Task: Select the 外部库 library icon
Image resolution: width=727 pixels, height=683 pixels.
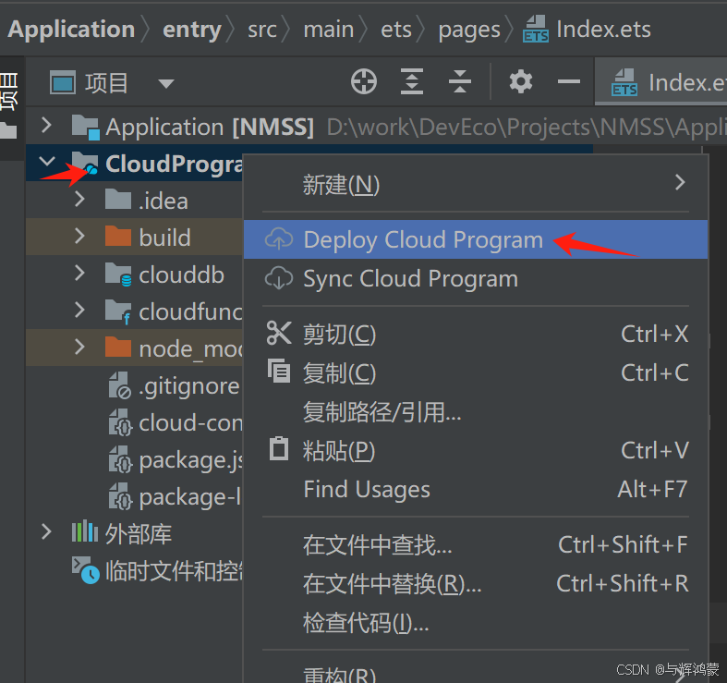Action: [x=84, y=531]
